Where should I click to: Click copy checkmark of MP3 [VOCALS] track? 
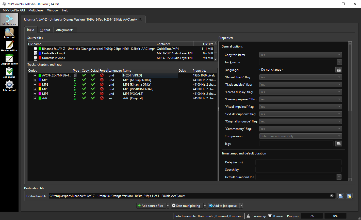(x=84, y=93)
